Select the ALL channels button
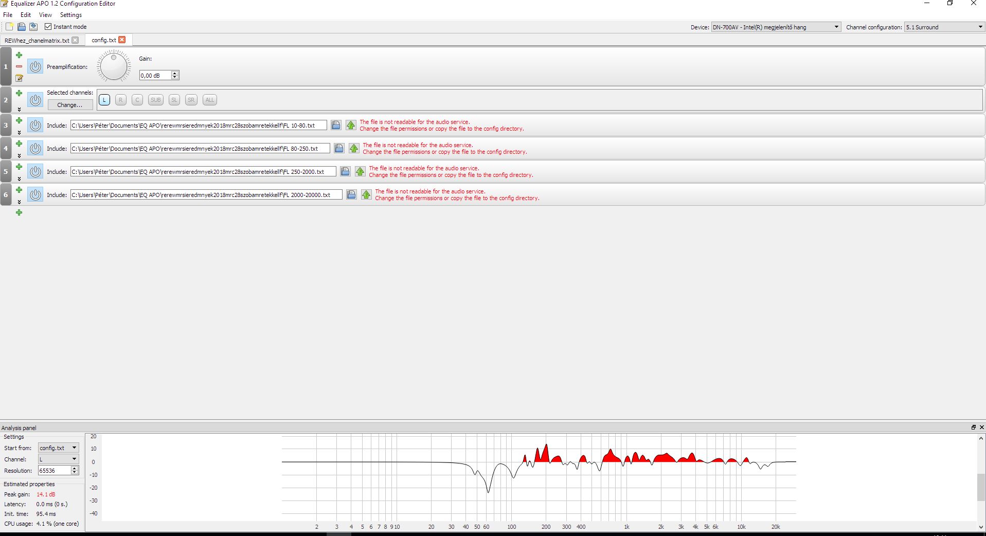986x536 pixels. coord(209,100)
